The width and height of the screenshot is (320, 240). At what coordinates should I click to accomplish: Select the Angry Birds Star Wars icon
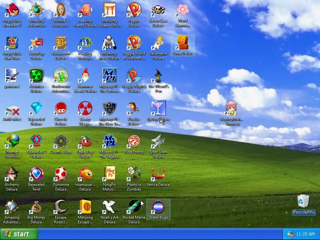(x=12, y=43)
